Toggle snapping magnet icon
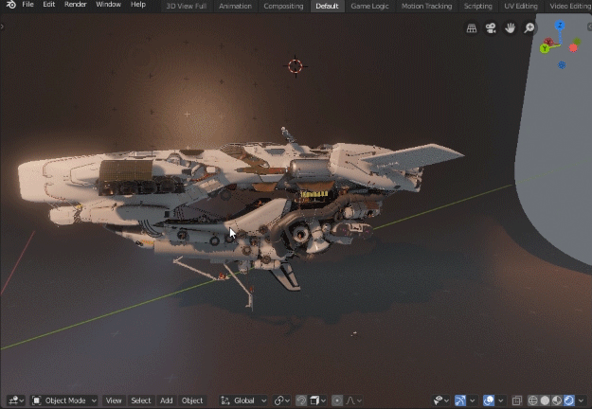The height and width of the screenshot is (409, 592). point(301,400)
